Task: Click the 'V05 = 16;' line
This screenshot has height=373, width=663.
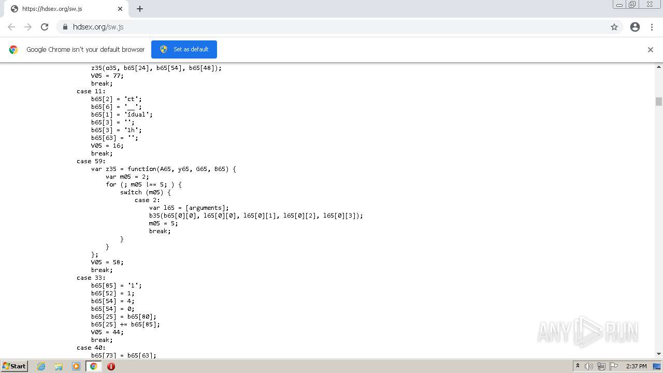Action: [107, 146]
